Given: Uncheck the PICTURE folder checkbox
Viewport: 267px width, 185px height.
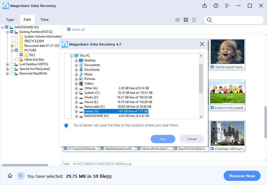Looking at the screenshot, I should pos(16,50).
